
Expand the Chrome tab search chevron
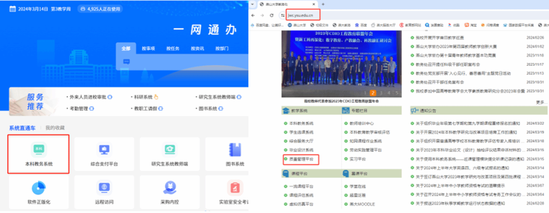pyautogui.click(x=252, y=4)
